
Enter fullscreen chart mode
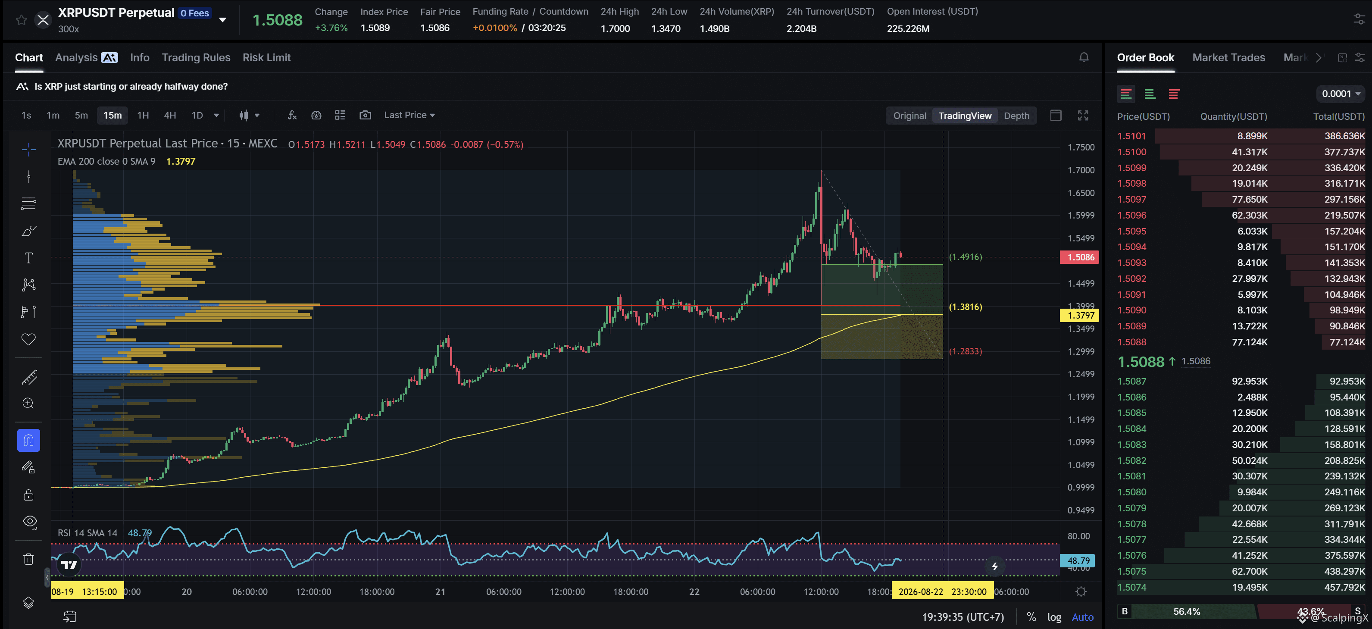coord(1083,115)
